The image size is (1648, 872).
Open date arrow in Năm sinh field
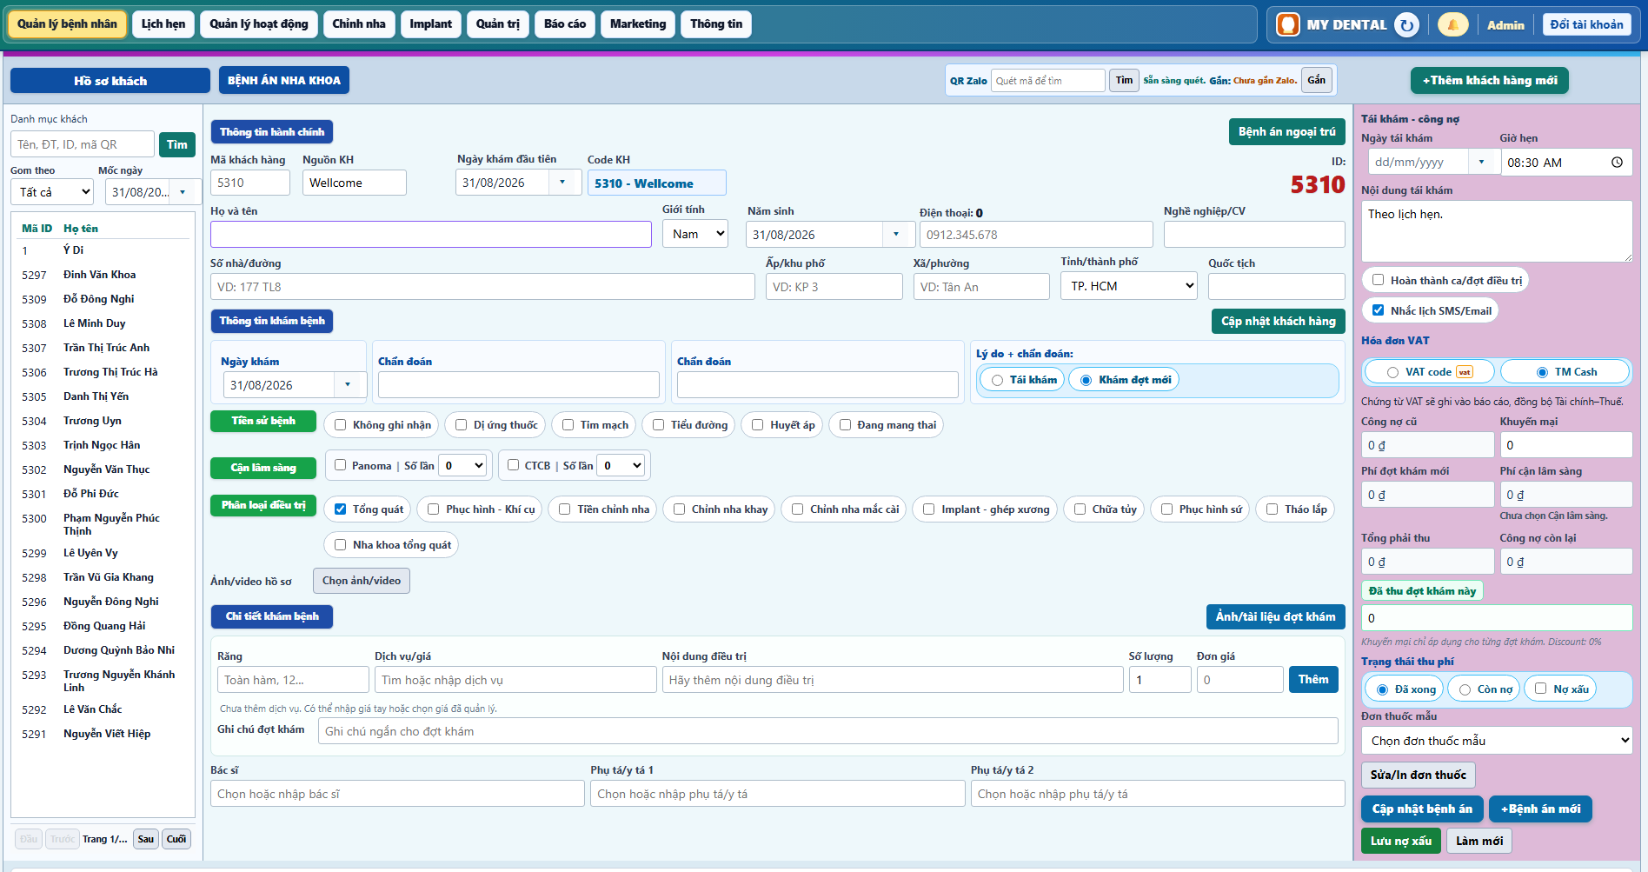pyautogui.click(x=896, y=234)
